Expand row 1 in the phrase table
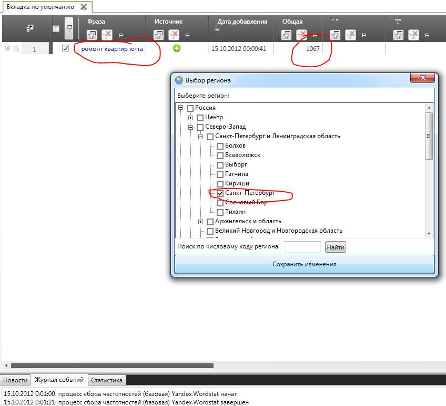The width and height of the screenshot is (446, 406). pyautogui.click(x=7, y=48)
